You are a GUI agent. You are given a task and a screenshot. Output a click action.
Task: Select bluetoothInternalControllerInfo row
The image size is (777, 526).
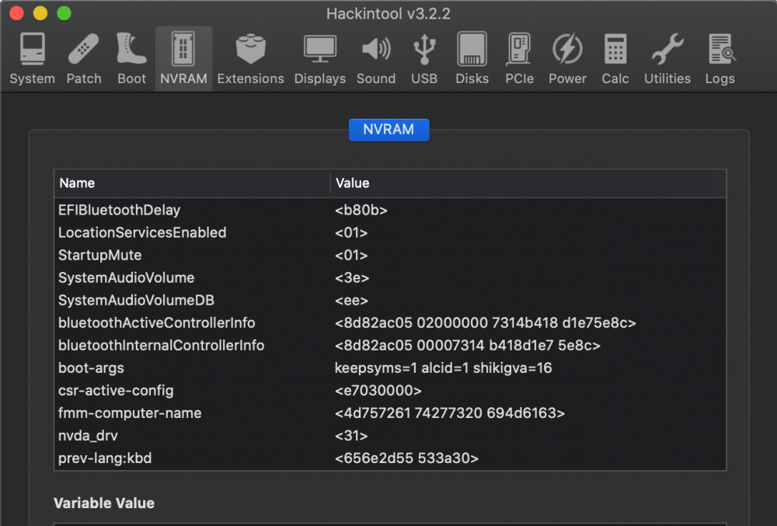390,345
